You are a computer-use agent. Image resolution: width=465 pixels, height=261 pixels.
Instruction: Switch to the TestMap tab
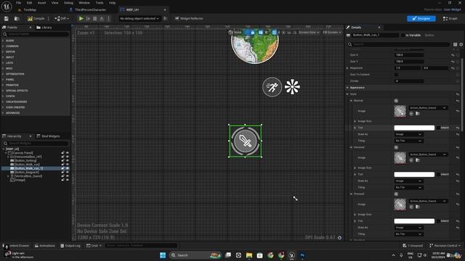(x=30, y=9)
